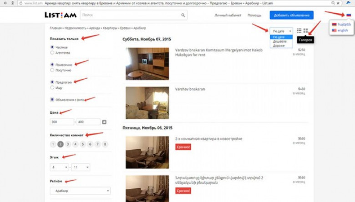
Task: Select the Агентство radio option
Action: pyautogui.click(x=52, y=53)
